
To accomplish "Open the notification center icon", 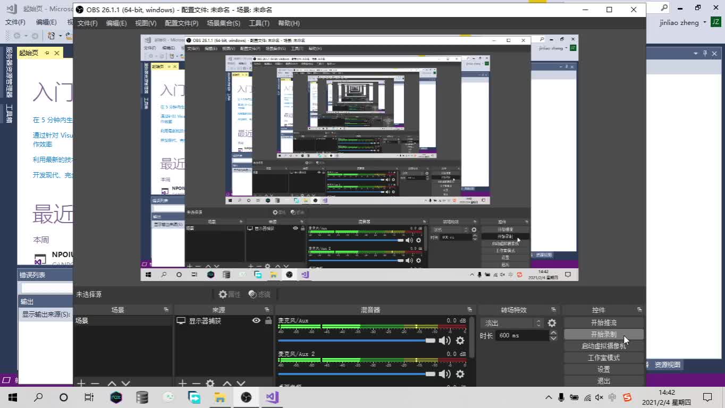I will click(x=707, y=397).
